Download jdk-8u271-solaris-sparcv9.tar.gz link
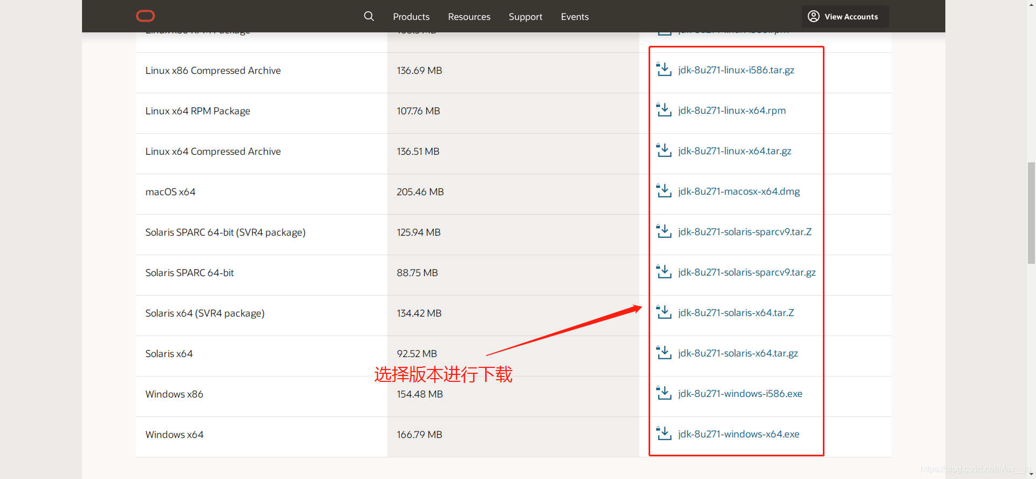The height and width of the screenshot is (479, 1036). pos(747,272)
